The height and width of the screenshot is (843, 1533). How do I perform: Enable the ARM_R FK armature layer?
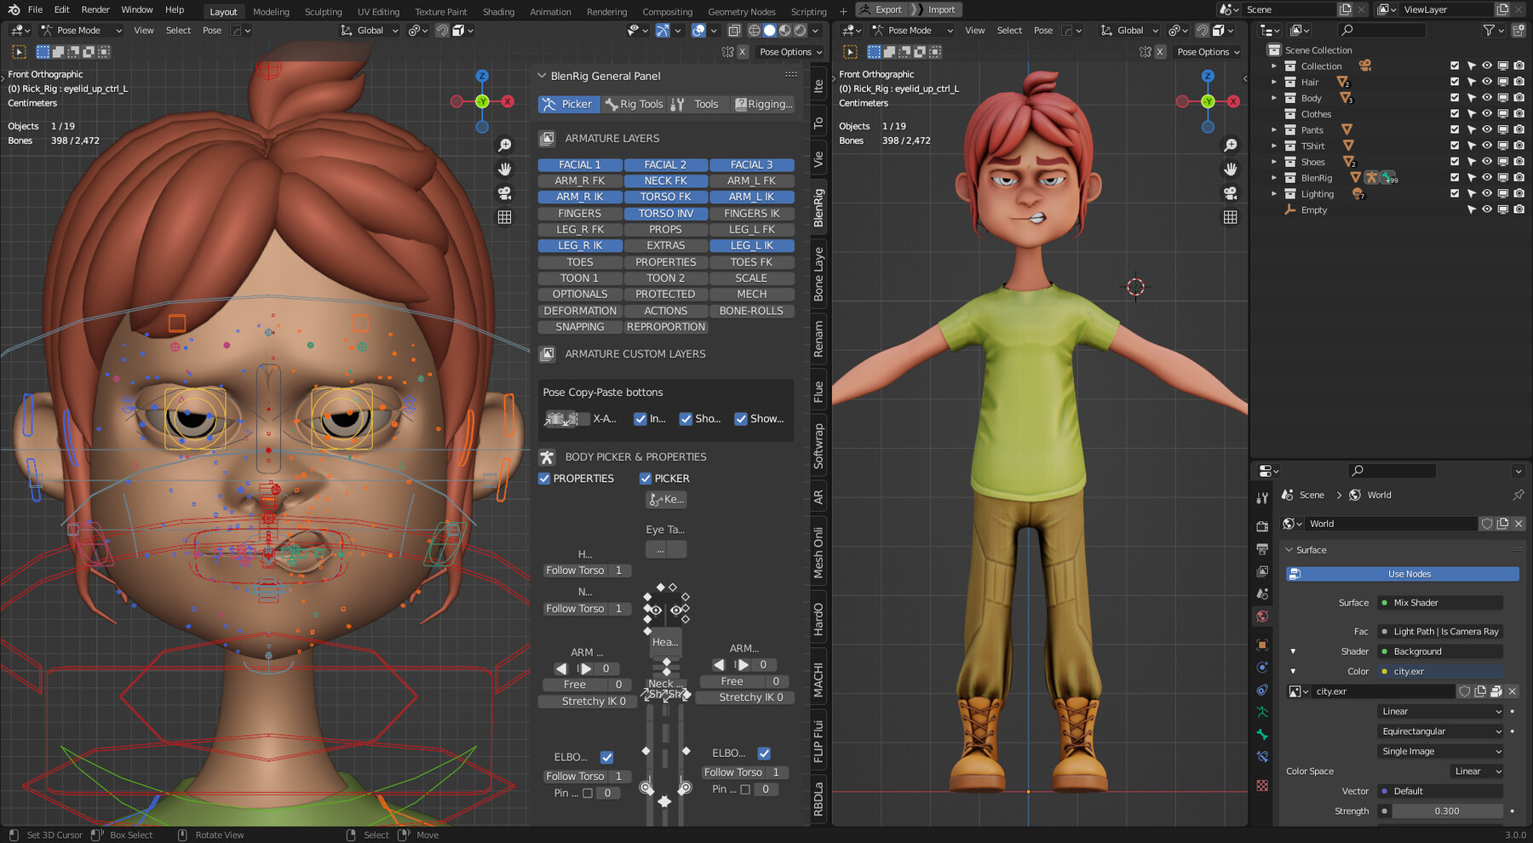pyautogui.click(x=580, y=181)
